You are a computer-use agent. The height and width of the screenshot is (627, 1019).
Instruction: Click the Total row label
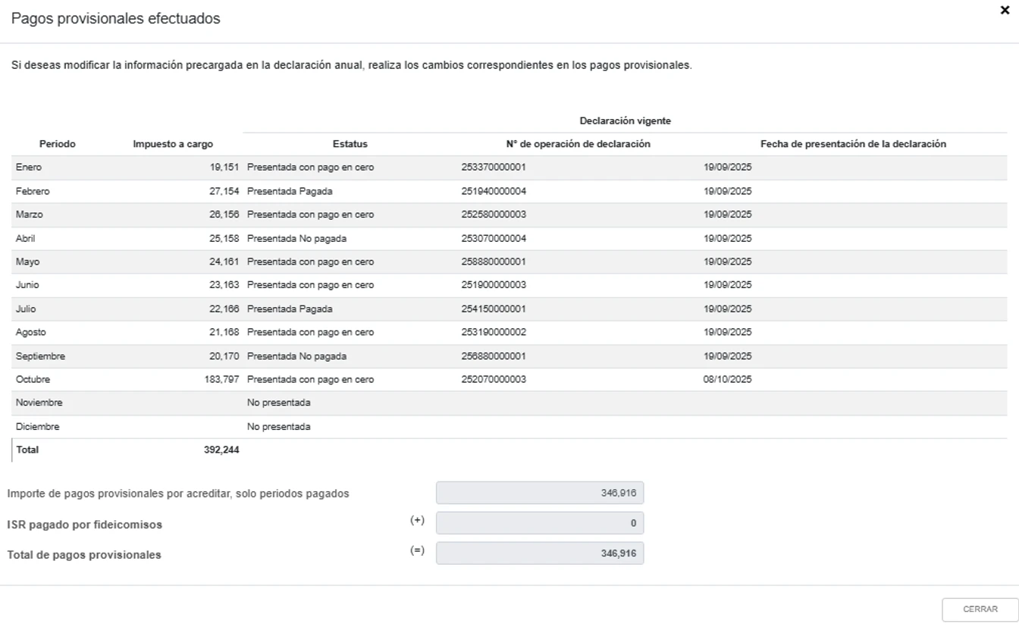[x=27, y=450]
